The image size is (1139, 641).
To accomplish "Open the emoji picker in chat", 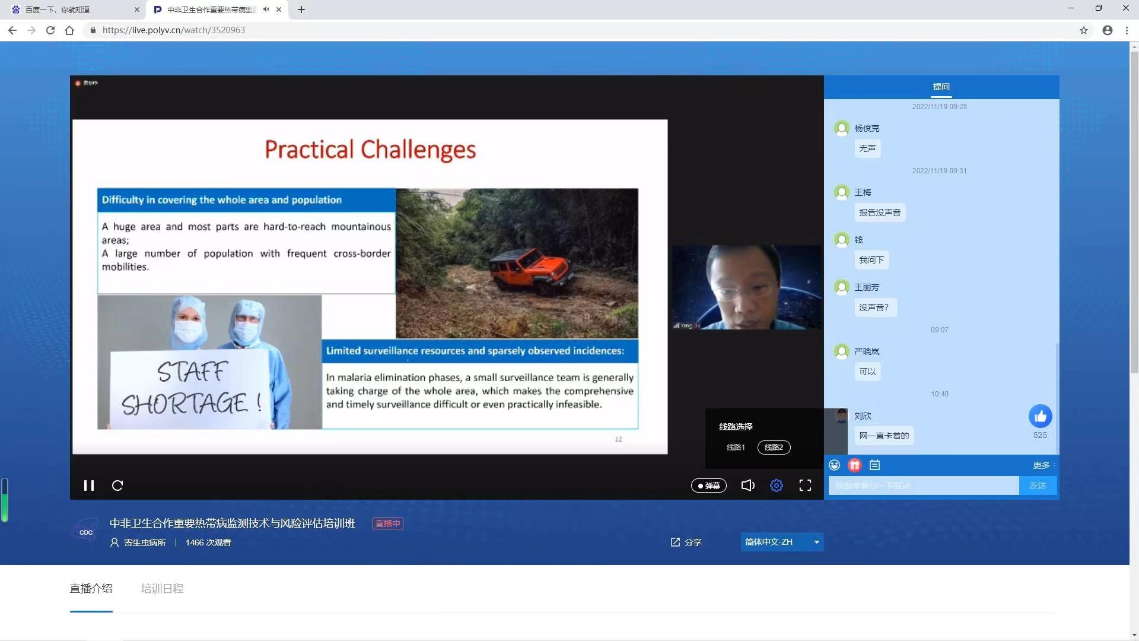I will click(834, 465).
